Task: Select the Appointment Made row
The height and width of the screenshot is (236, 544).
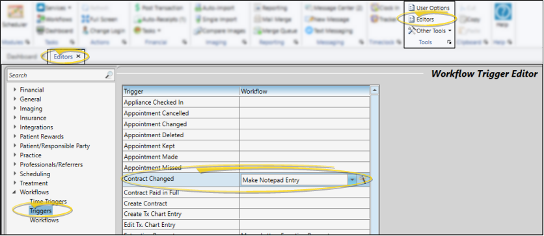Action: (247, 157)
